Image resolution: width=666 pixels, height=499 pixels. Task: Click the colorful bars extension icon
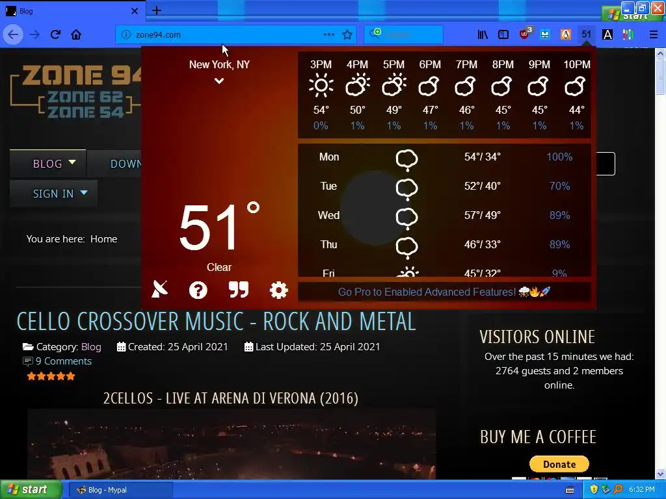pos(628,35)
